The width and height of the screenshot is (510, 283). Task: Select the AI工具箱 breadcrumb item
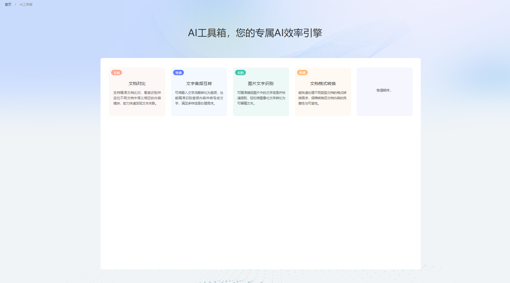coord(26,4)
